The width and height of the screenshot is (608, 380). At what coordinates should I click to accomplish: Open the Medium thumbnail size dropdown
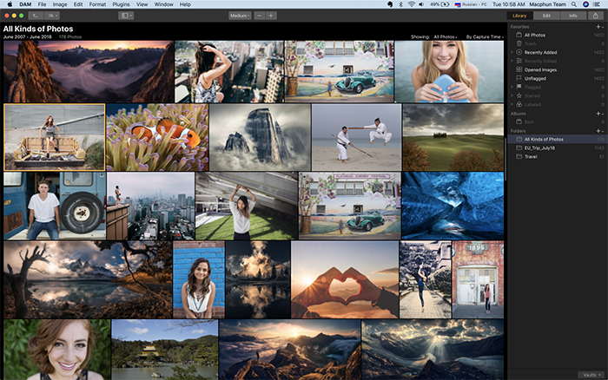pos(241,16)
